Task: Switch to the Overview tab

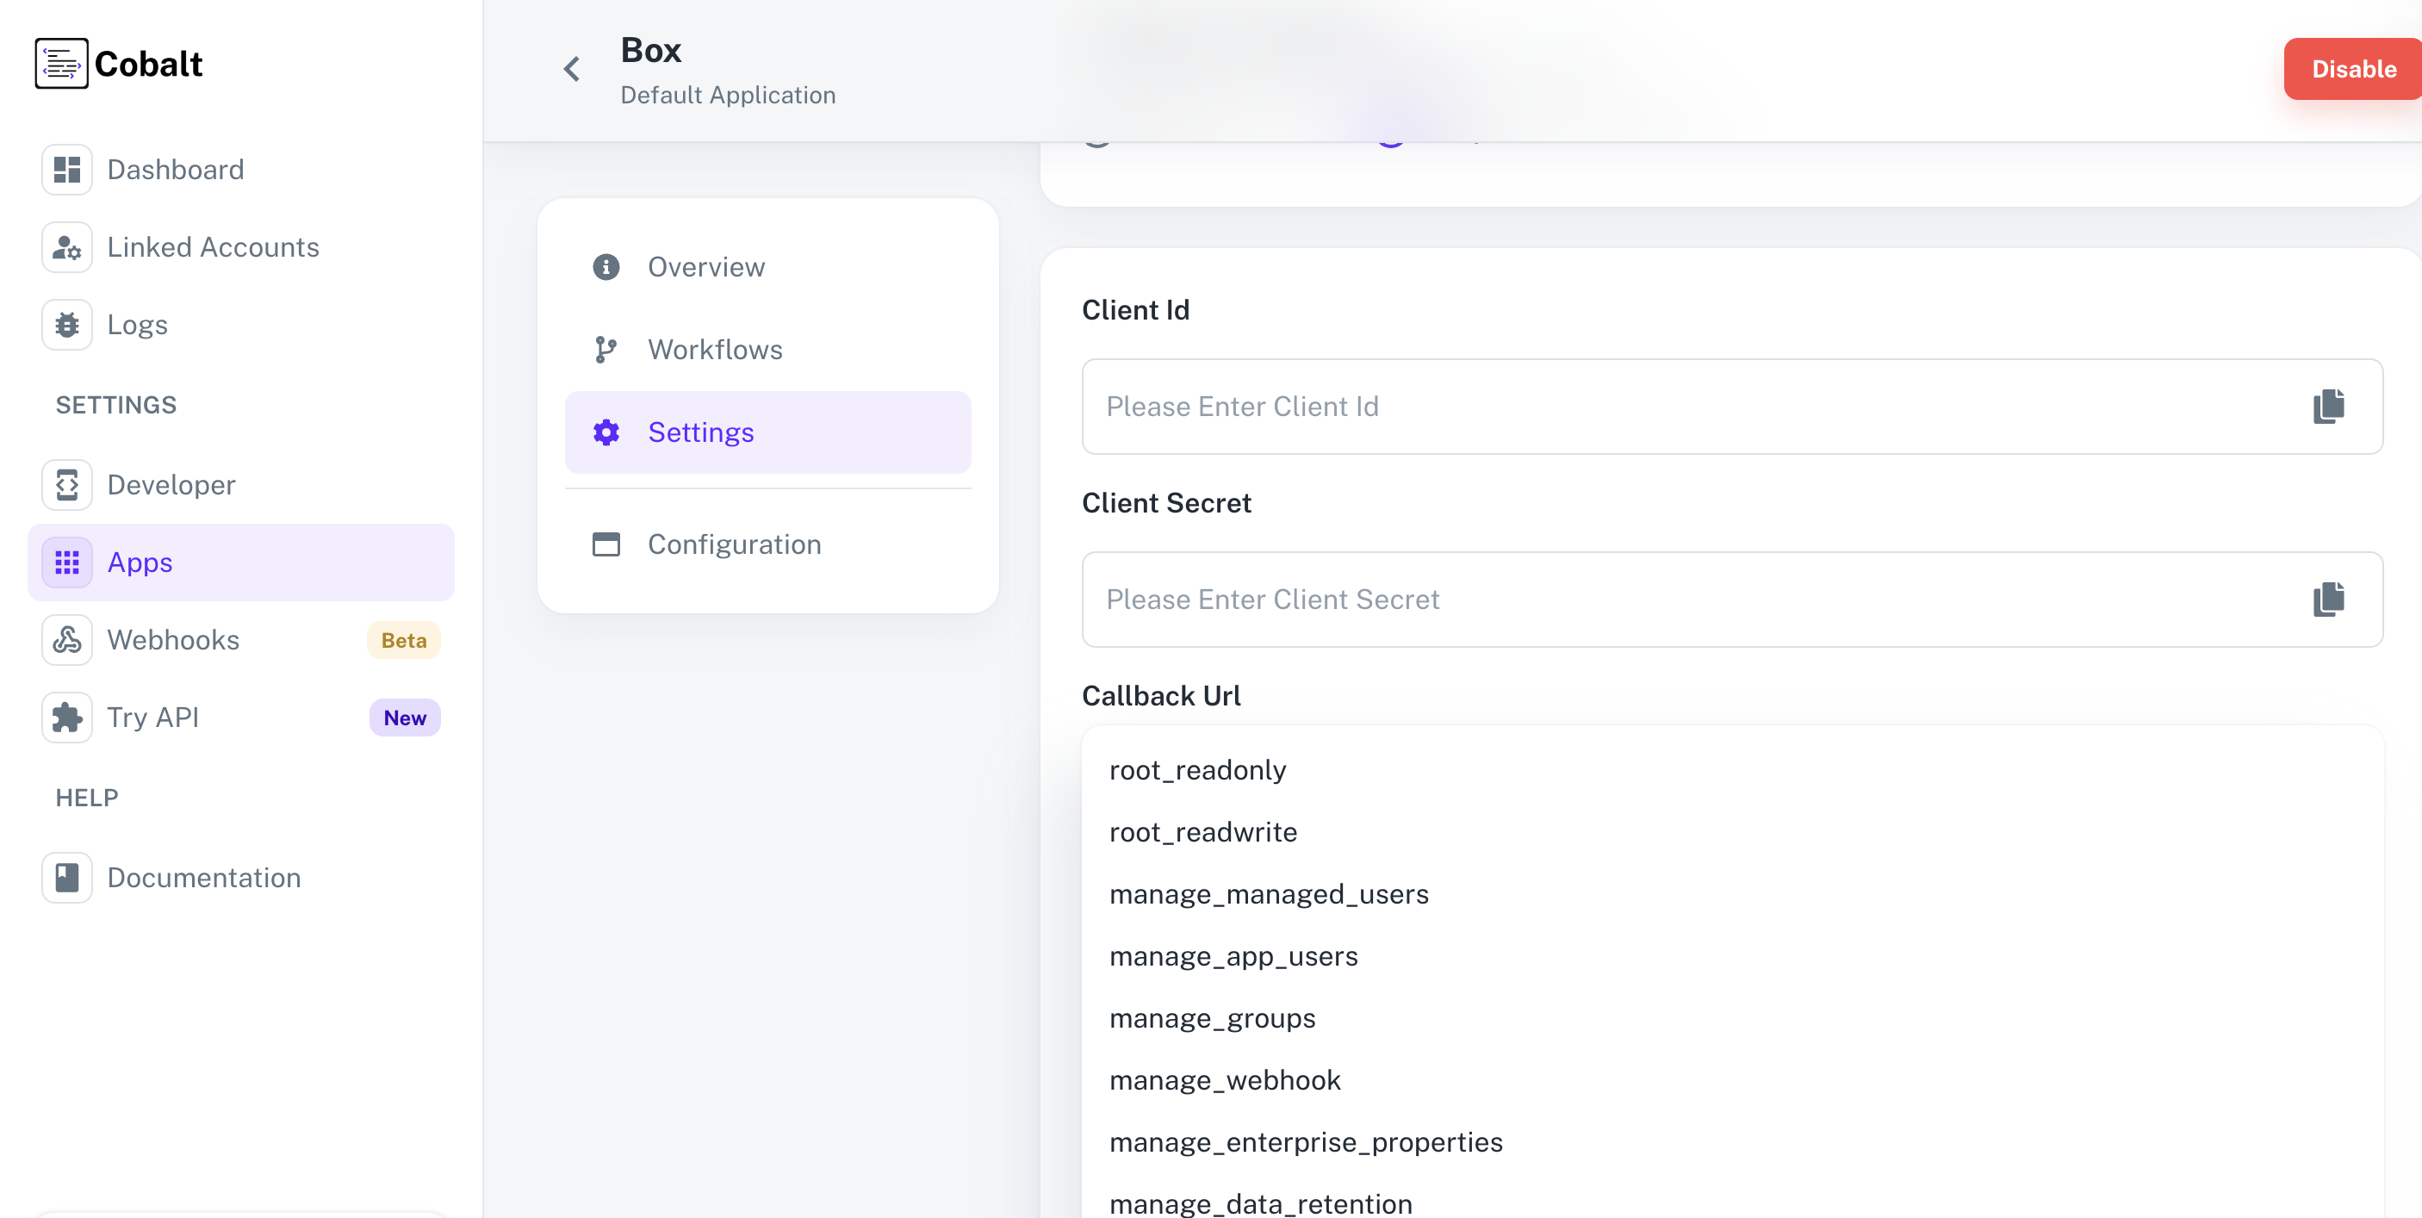Action: click(705, 267)
